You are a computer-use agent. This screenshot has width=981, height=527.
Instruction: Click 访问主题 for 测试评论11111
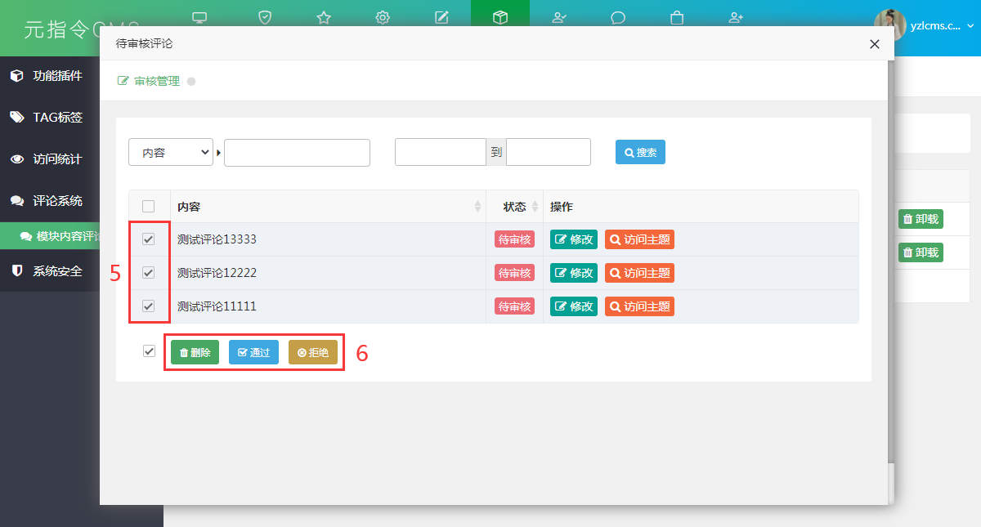pyautogui.click(x=639, y=306)
